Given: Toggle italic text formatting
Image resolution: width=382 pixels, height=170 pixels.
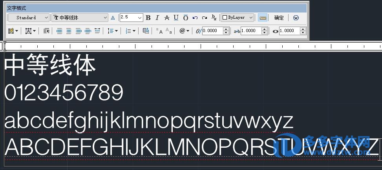Looking at the screenshot, I should click(157, 18).
